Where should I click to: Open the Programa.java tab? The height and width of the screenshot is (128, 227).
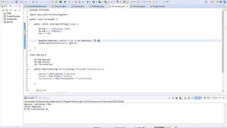[x=157, y=6]
